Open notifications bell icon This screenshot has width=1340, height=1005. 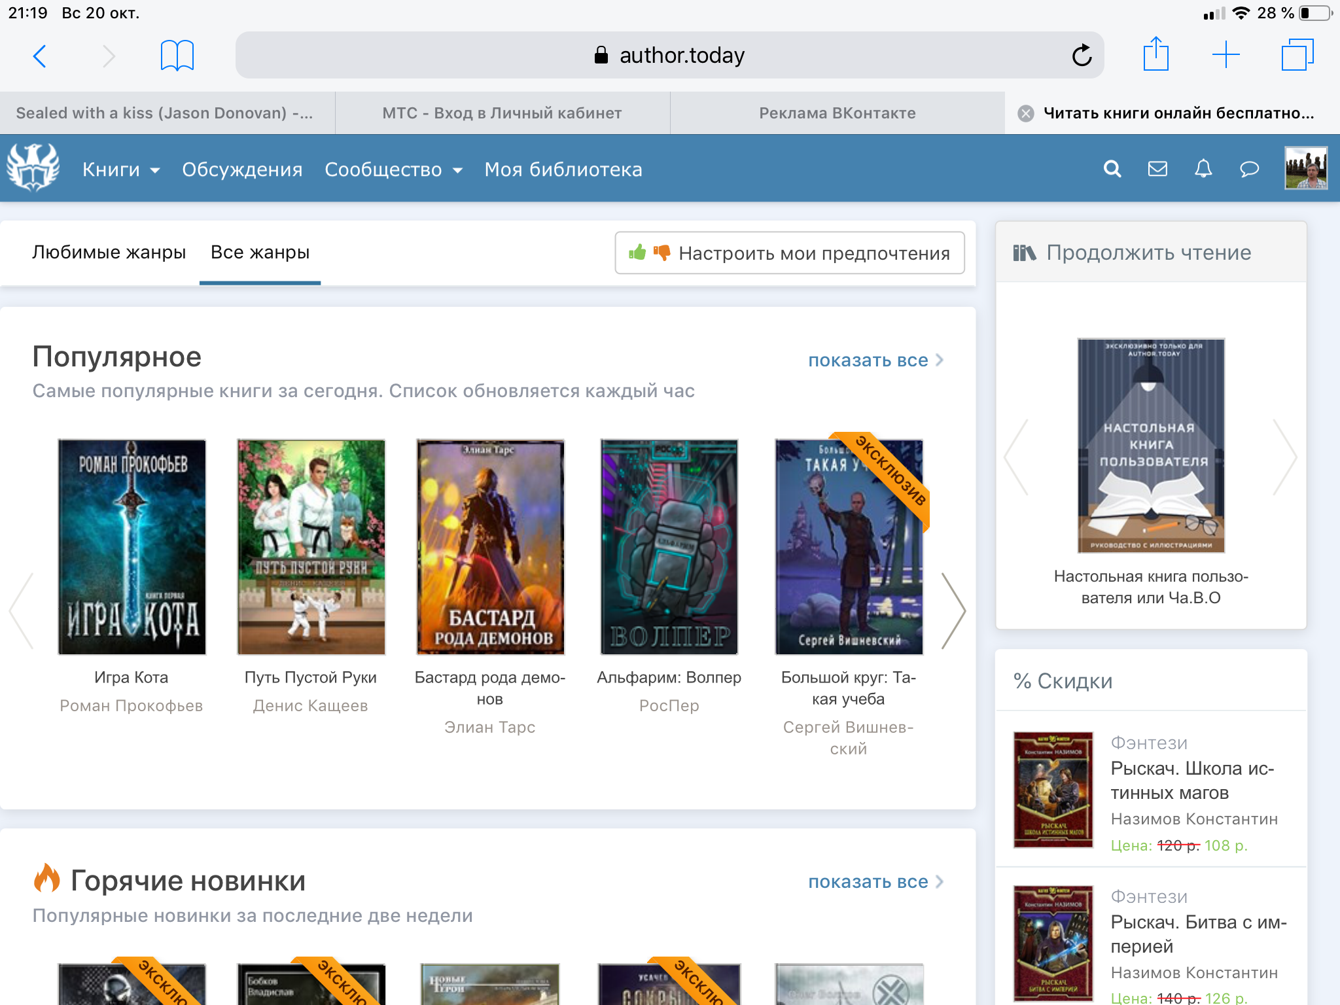(1203, 169)
